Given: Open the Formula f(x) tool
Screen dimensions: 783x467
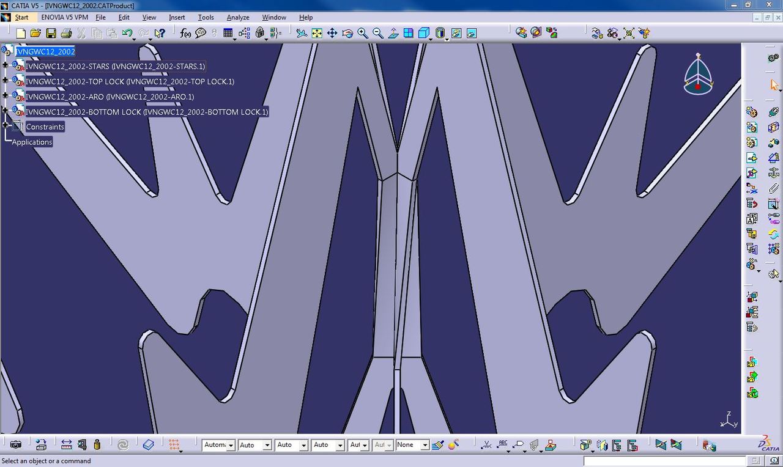Looking at the screenshot, I should coord(185,33).
